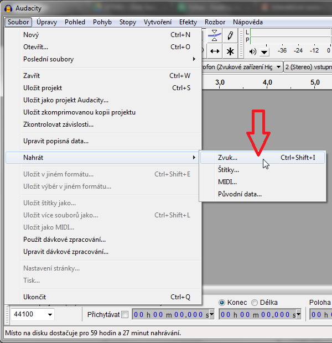This screenshot has width=332, height=343.
Task: Enable the Přichytávat checkbox
Action: coord(125,315)
